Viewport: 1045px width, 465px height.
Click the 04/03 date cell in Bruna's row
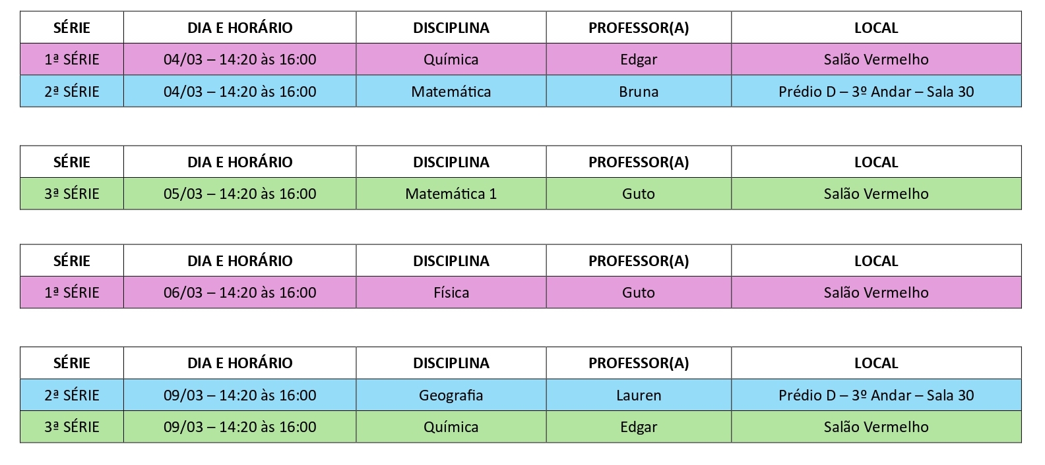click(239, 92)
